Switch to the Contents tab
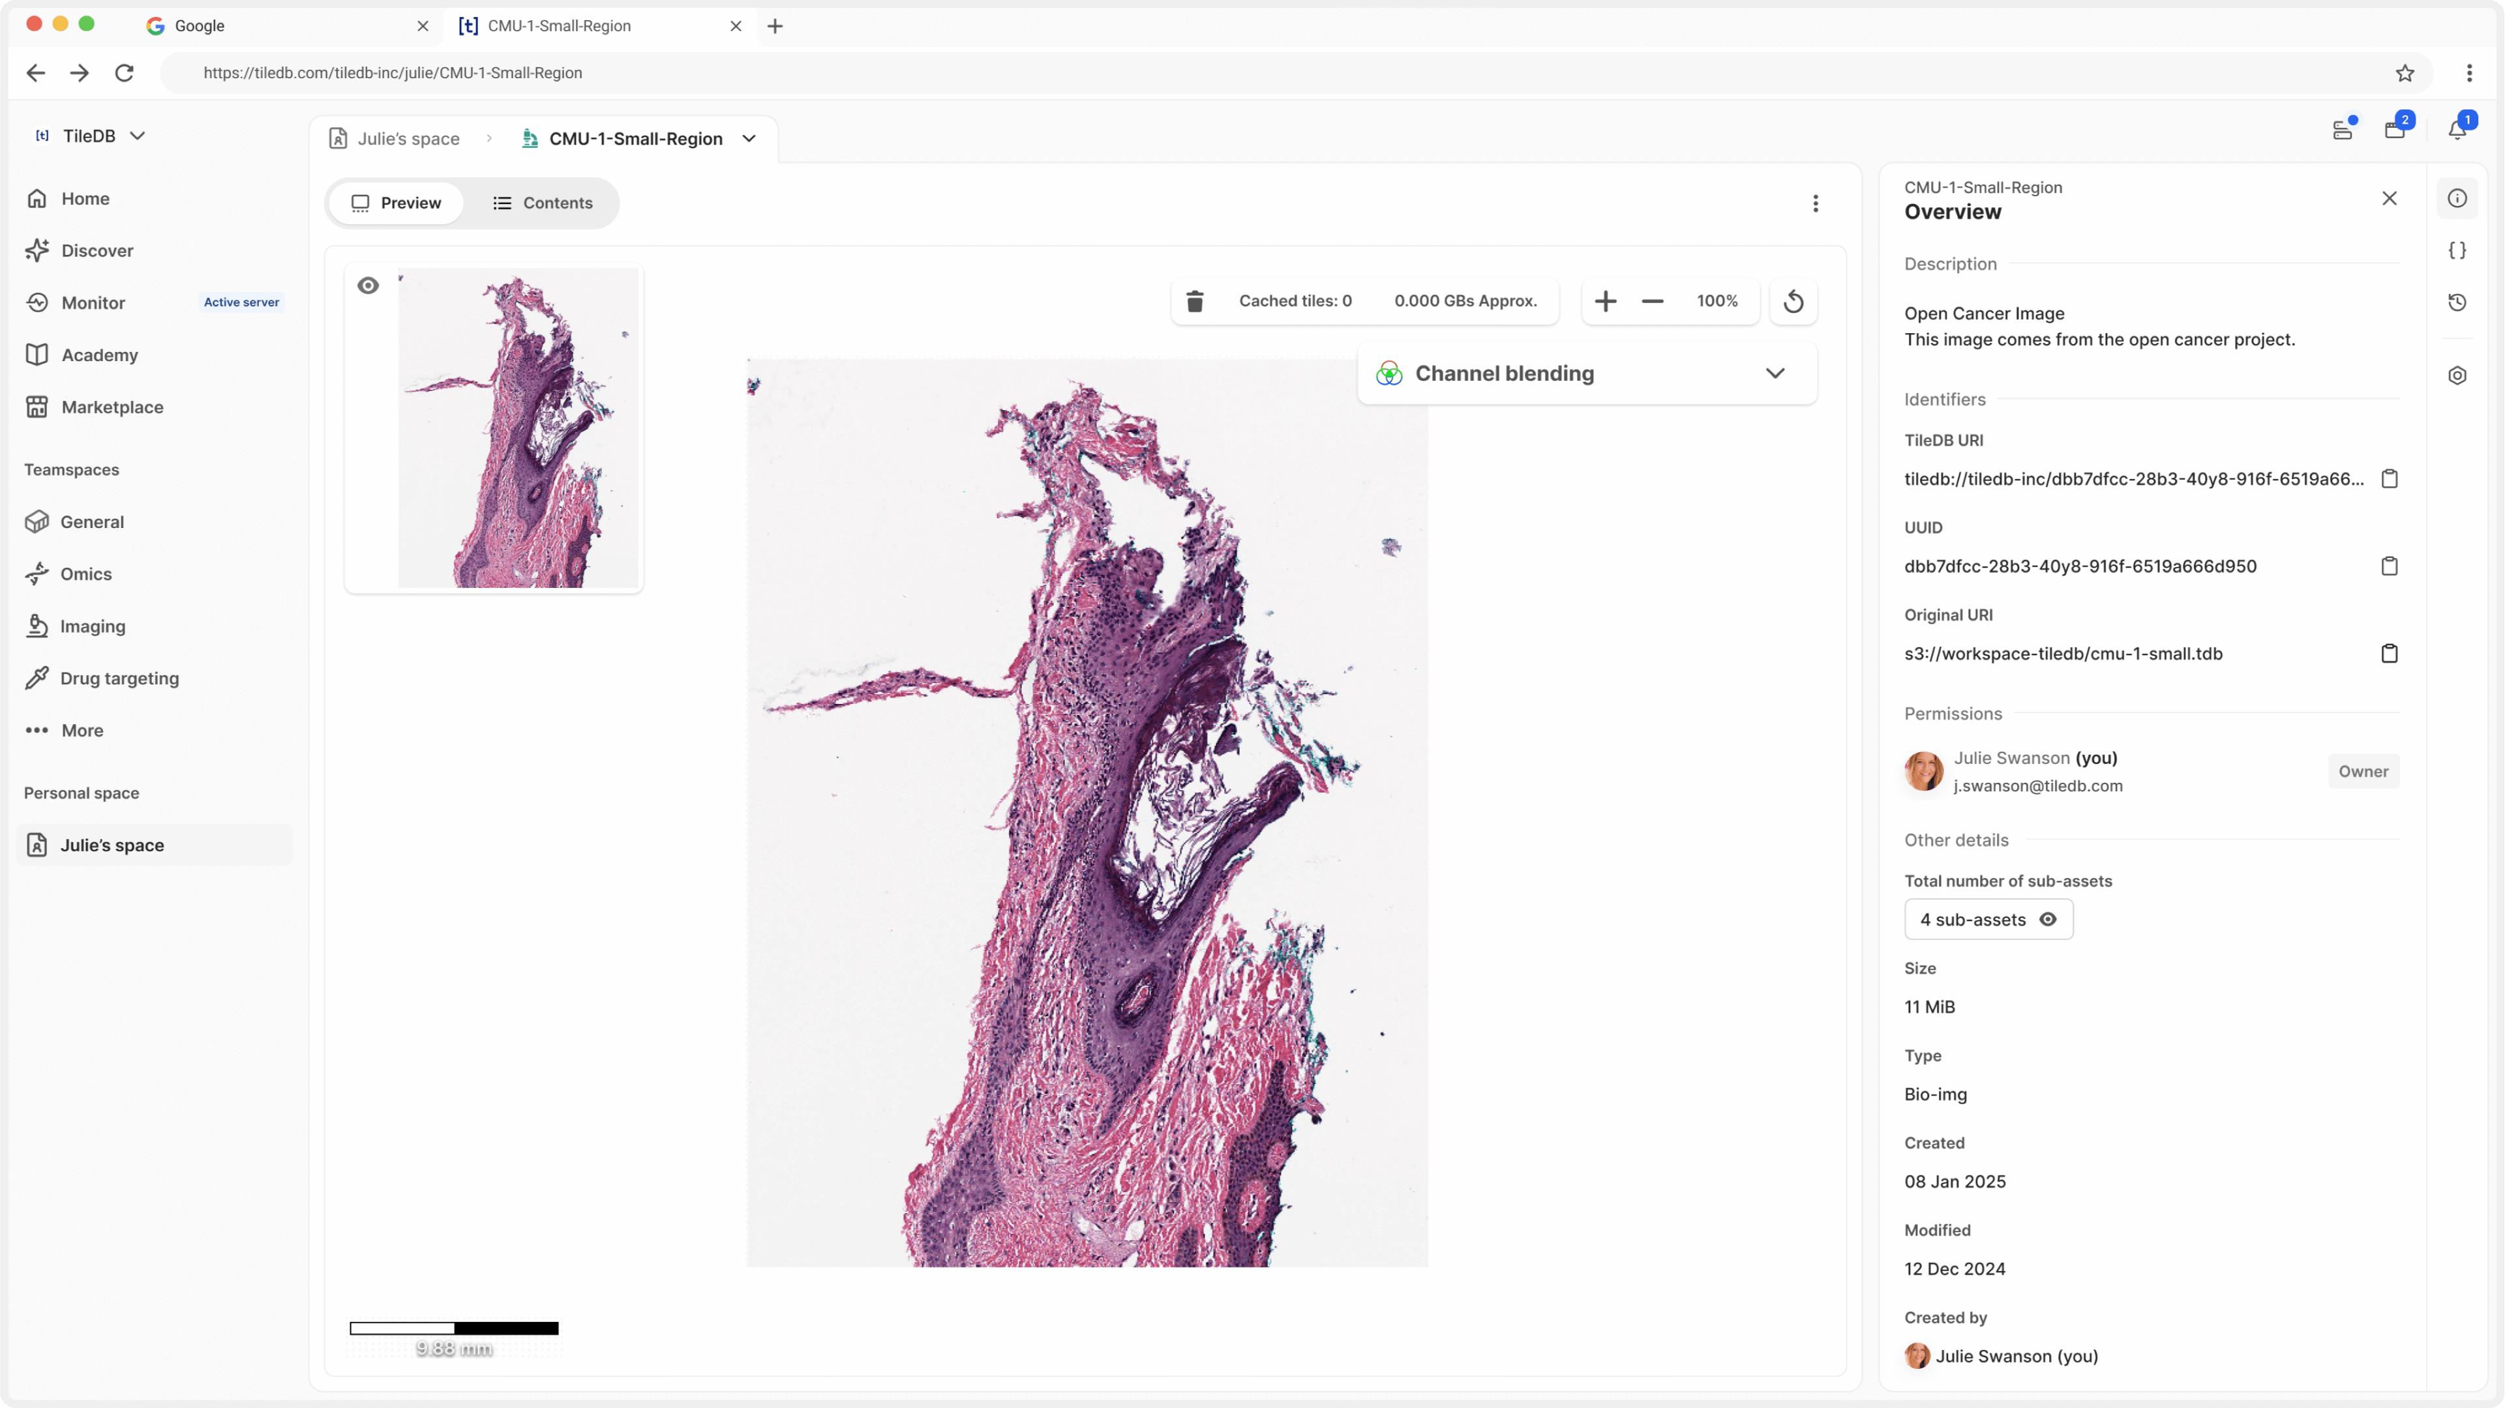2505x1408 pixels. click(543, 203)
